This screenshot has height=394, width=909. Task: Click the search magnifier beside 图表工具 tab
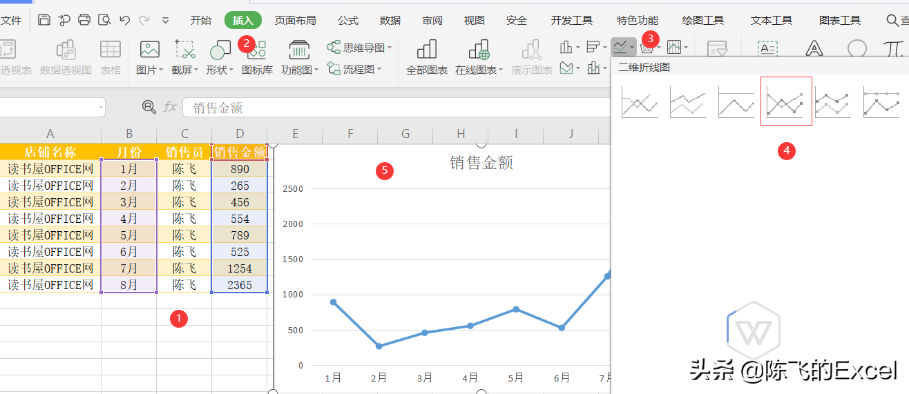coord(892,20)
